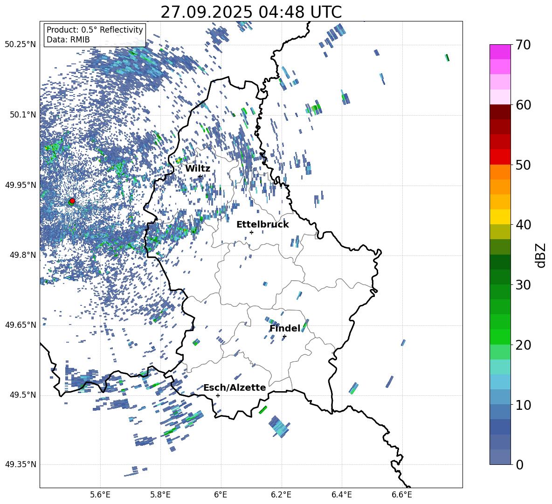The width and height of the screenshot is (552, 504).
Task: Pick the orange swatch just below 50
Action: 500,172
